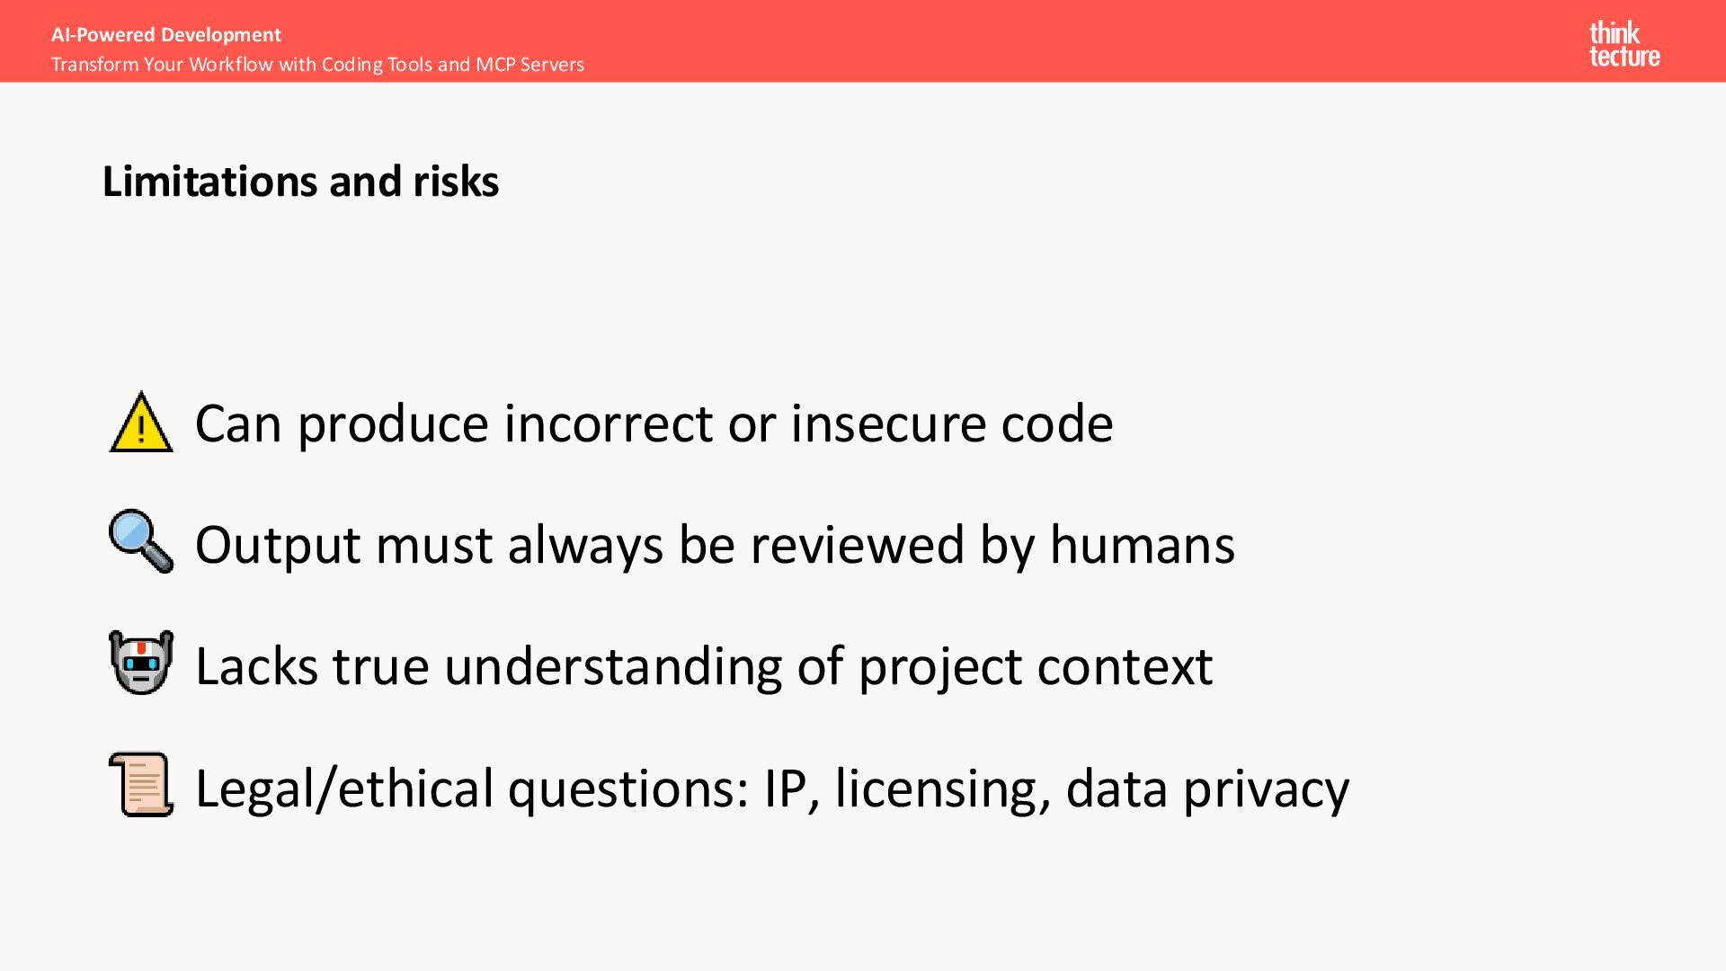The height and width of the screenshot is (971, 1726).
Task: Click the robot face emoji icon
Action: tap(141, 663)
